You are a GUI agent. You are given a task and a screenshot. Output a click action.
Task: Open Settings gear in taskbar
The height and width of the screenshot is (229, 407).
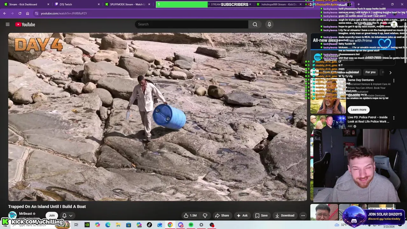coord(201,225)
